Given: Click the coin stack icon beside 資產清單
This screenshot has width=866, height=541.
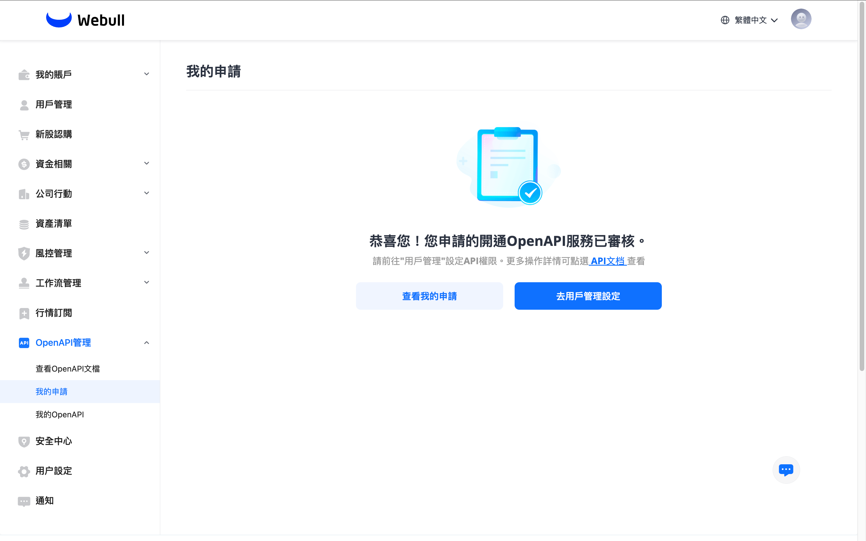Looking at the screenshot, I should tap(23, 224).
